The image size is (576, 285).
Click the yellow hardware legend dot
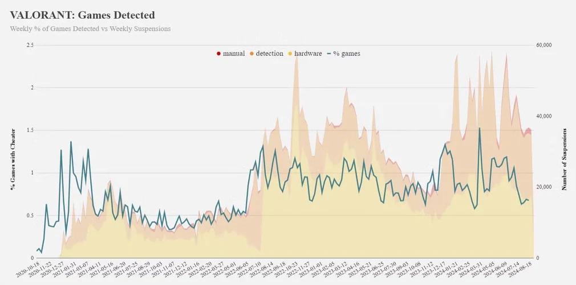click(290, 53)
